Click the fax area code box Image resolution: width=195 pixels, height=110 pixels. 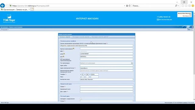click(x=87, y=77)
